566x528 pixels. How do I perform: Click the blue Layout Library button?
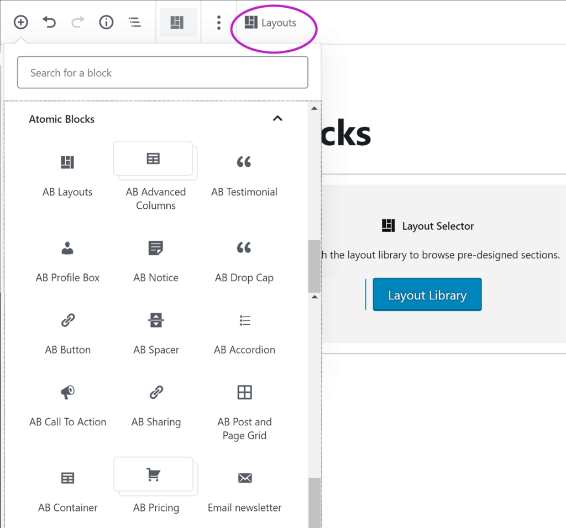(x=427, y=294)
